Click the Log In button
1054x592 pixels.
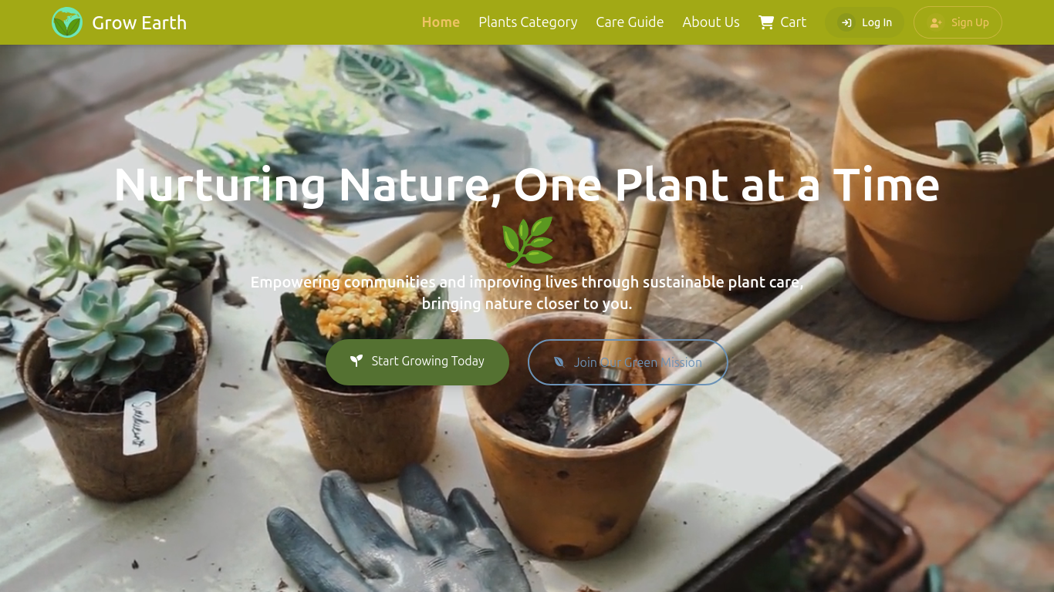864,22
